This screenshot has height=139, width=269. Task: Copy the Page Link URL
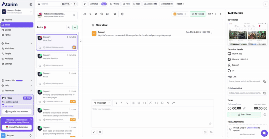point(265,81)
